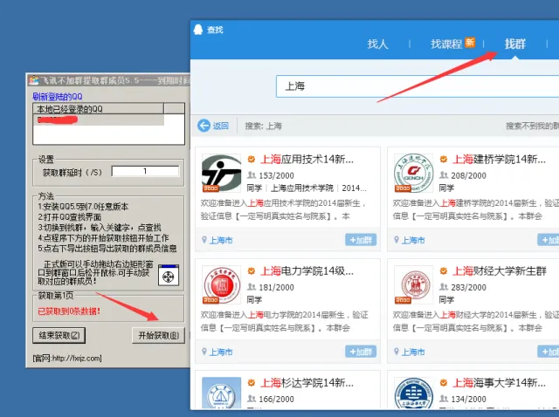Click the QQ penguin icon in 查找 window
The height and width of the screenshot is (417, 559).
pos(198,30)
